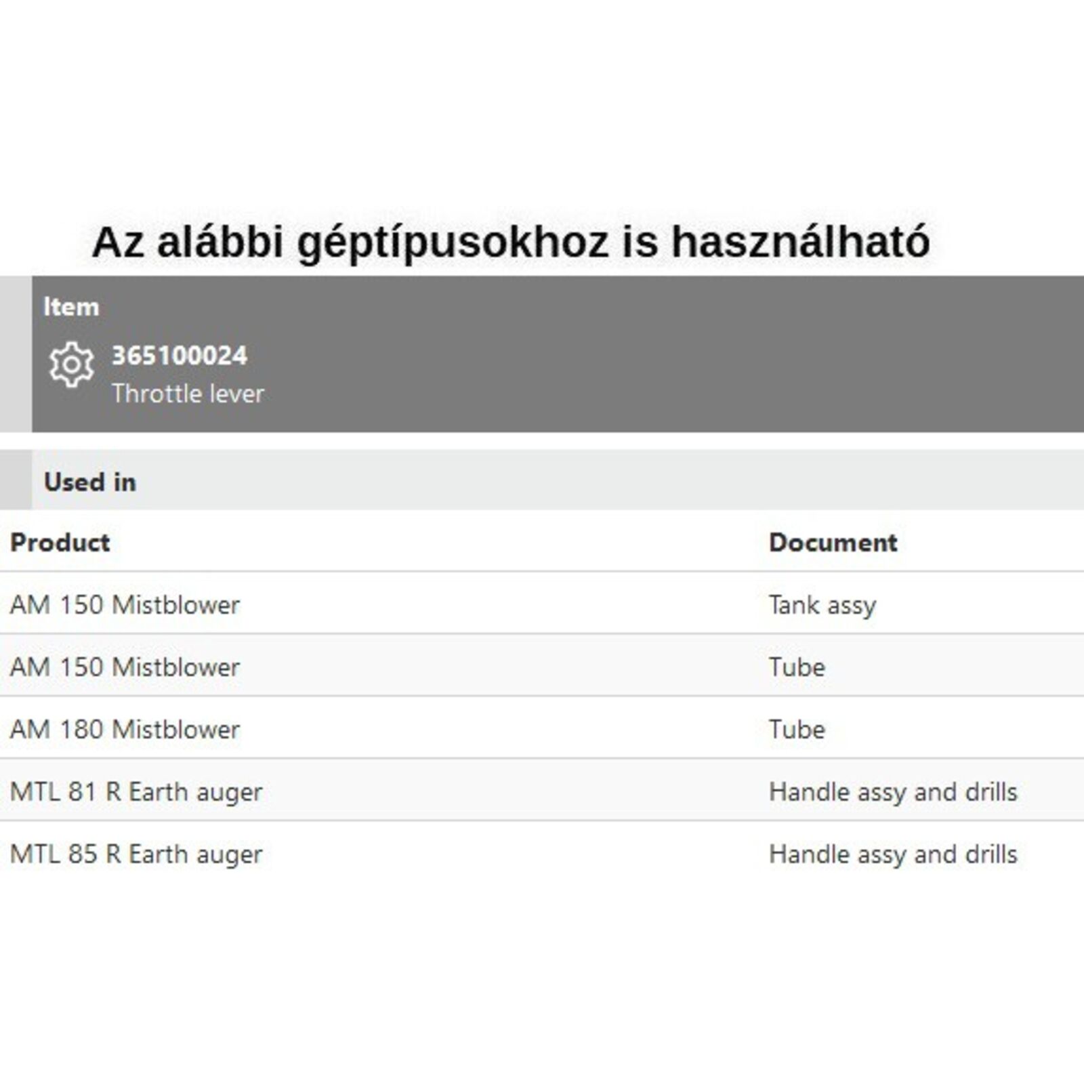Click the Product column header
1084x1084 pixels.
pyautogui.click(x=60, y=543)
